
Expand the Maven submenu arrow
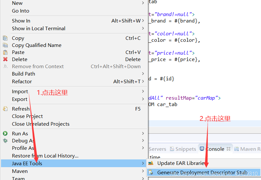coord(143,171)
